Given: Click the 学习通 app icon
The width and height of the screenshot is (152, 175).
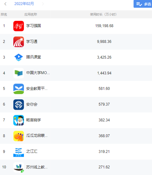Looking at the screenshot, I should (x=19, y=42).
